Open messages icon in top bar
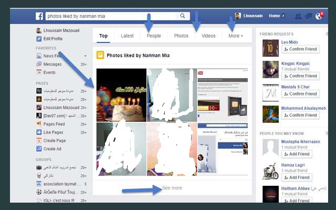Viewport: 336px width, 210px height. tap(308, 16)
